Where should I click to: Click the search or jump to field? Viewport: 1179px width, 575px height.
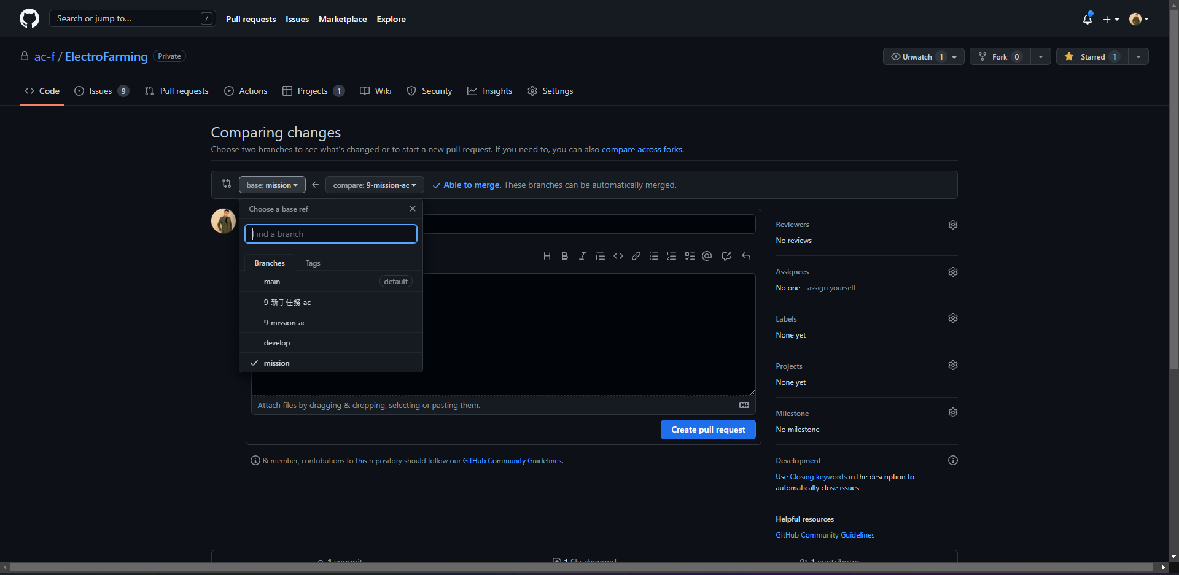[x=132, y=18]
